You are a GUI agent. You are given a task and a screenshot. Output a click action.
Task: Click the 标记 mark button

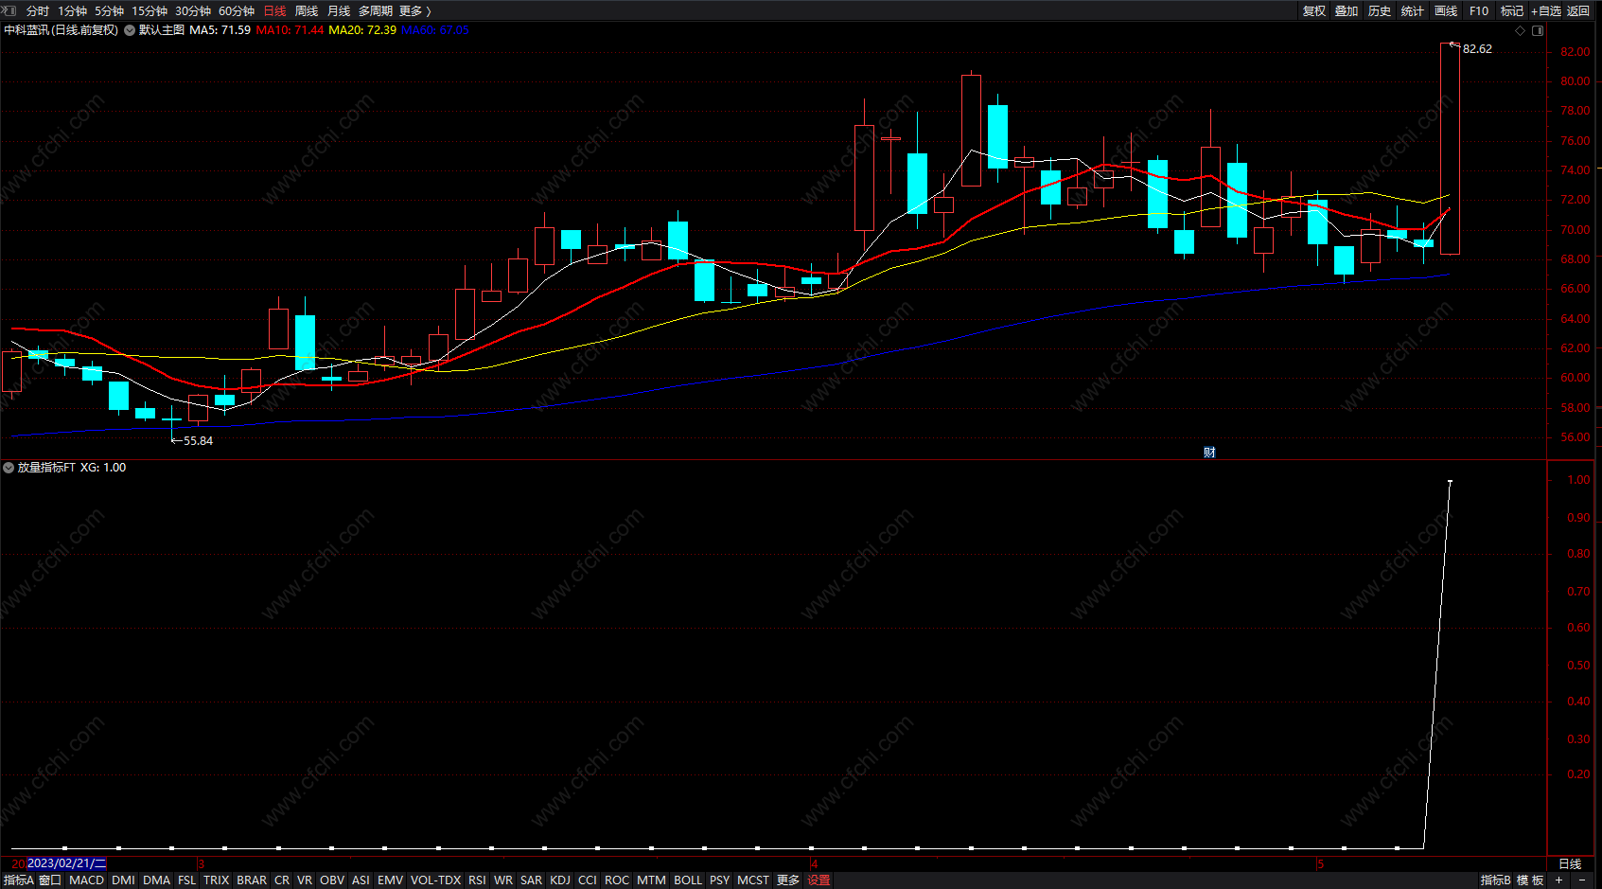pyautogui.click(x=1512, y=11)
